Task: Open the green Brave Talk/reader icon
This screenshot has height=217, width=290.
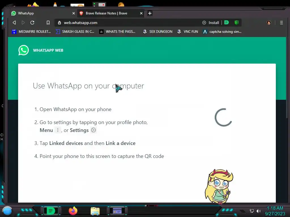Action: [x=227, y=23]
